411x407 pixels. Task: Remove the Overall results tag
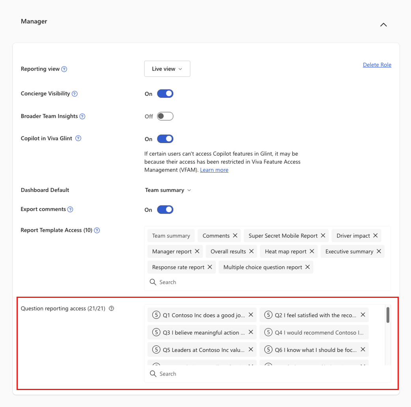click(x=251, y=251)
